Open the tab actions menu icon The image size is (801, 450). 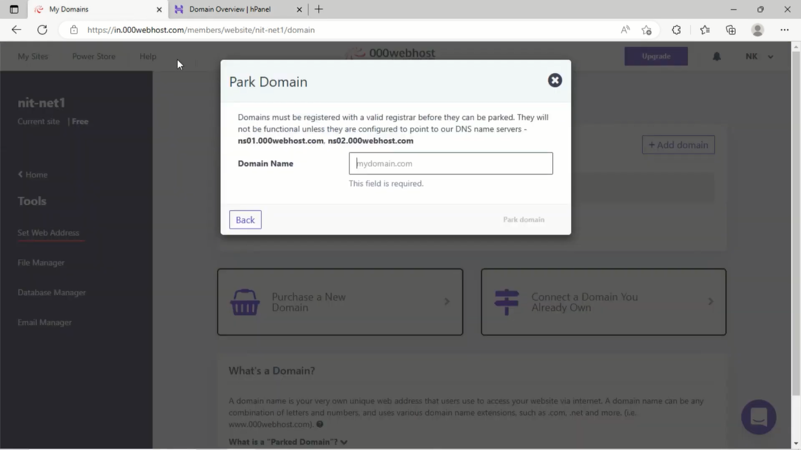pos(14,9)
